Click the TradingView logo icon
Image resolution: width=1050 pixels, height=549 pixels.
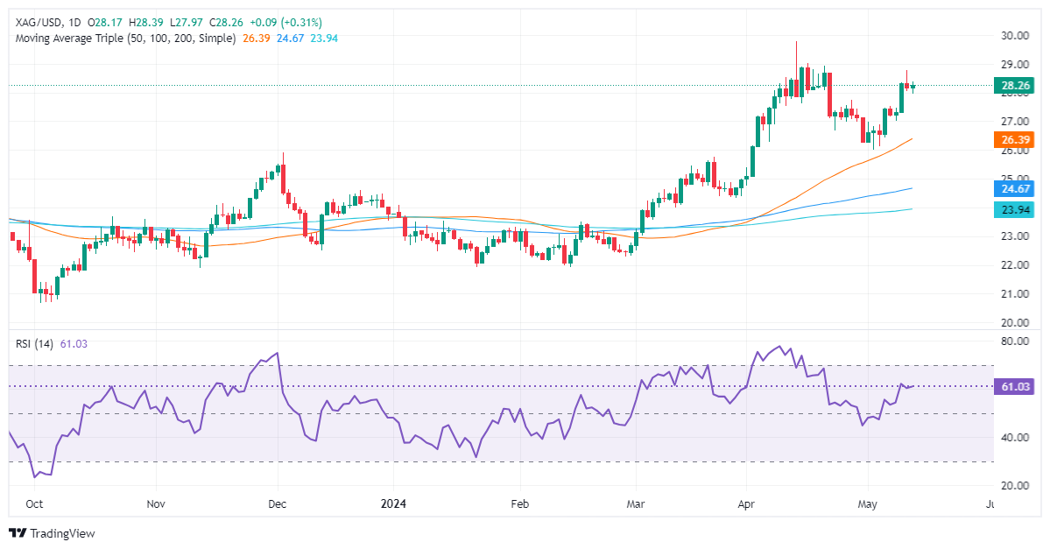pos(18,533)
